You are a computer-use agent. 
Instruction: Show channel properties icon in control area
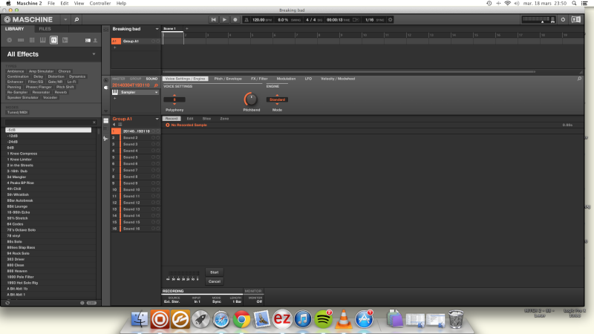coord(106,80)
